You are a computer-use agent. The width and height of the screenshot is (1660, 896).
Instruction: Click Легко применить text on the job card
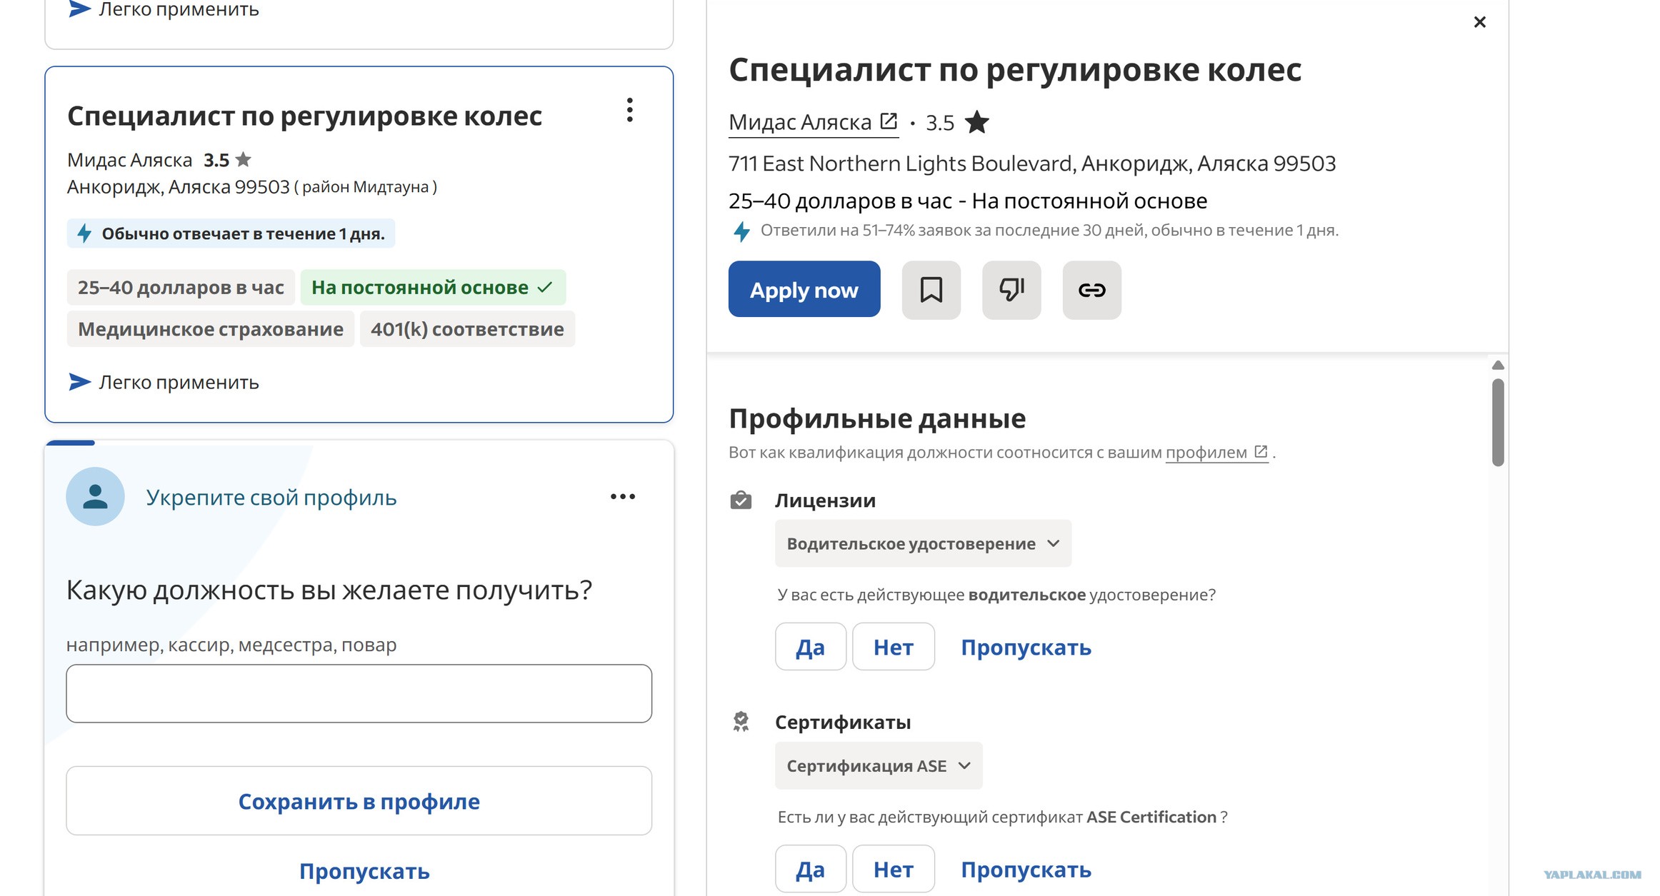pyautogui.click(x=179, y=382)
